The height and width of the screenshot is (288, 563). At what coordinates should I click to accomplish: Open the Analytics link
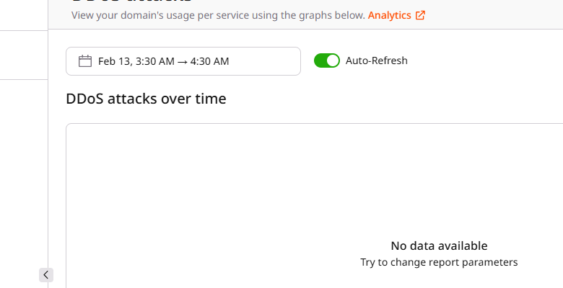point(390,15)
